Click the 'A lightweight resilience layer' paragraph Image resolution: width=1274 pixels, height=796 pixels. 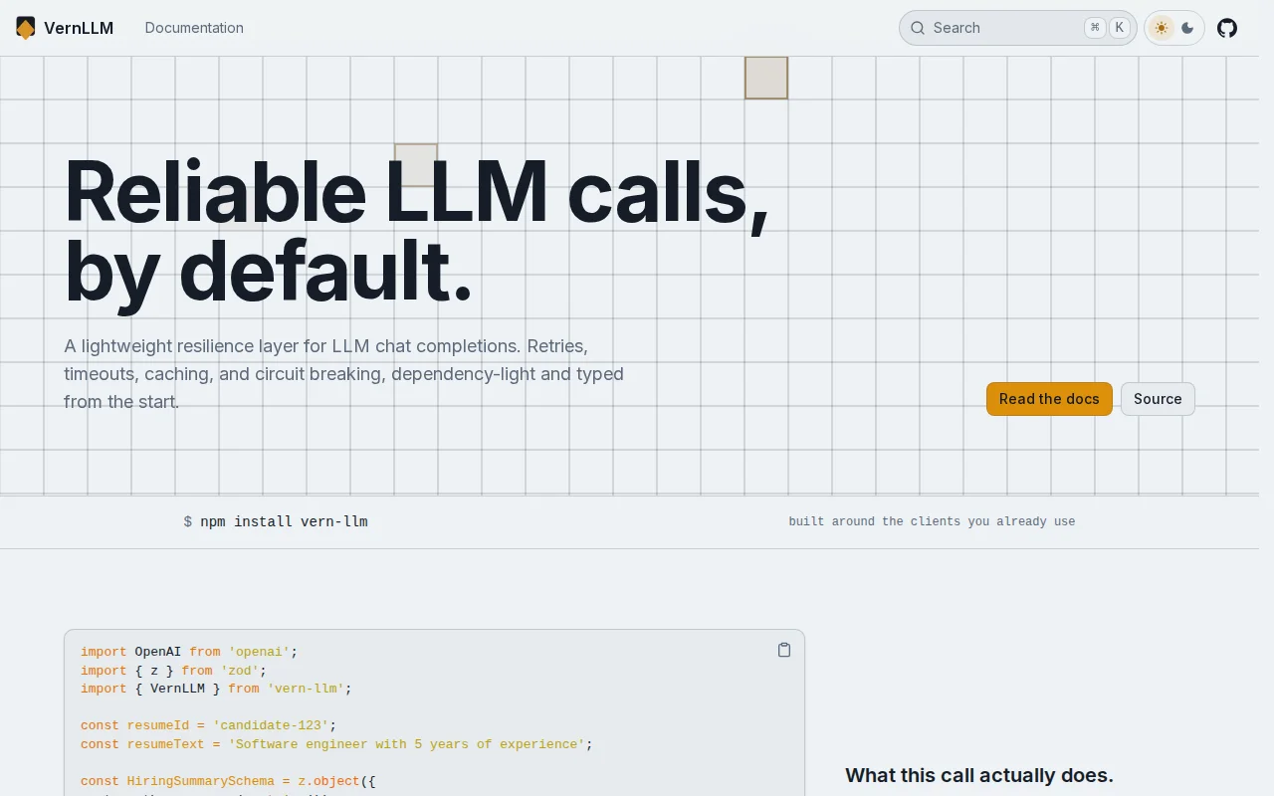click(x=343, y=374)
